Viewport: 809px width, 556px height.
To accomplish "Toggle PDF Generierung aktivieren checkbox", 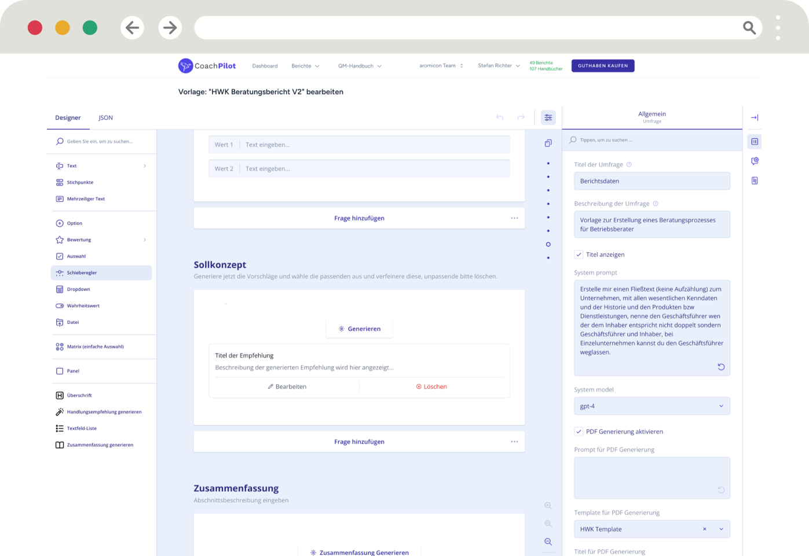I will click(x=579, y=432).
